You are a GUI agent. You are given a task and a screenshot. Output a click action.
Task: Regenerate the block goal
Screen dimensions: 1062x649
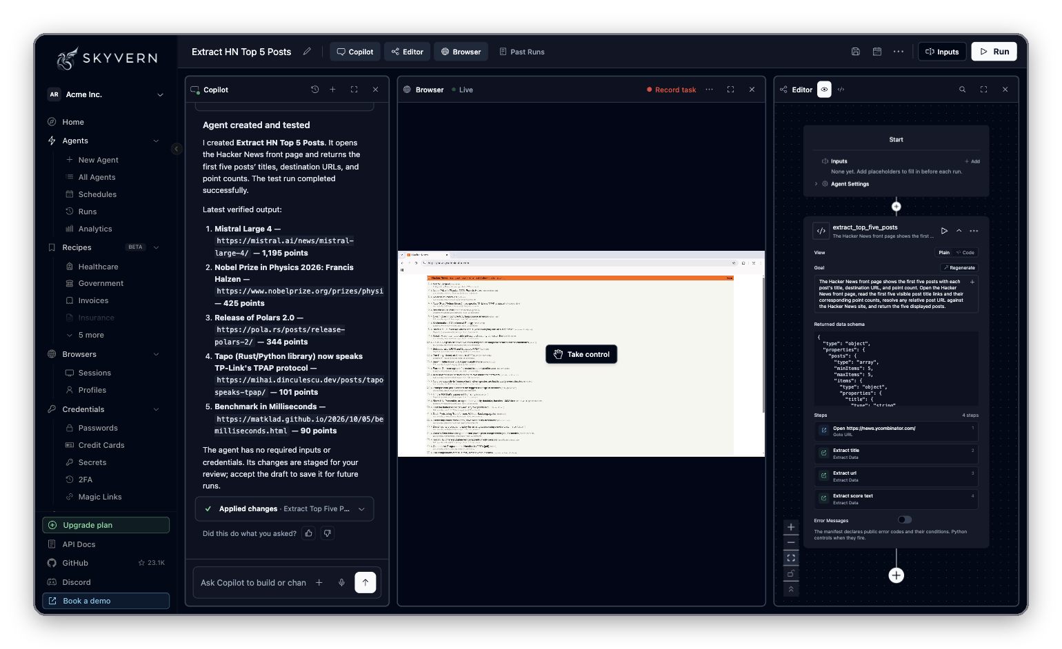coord(959,268)
